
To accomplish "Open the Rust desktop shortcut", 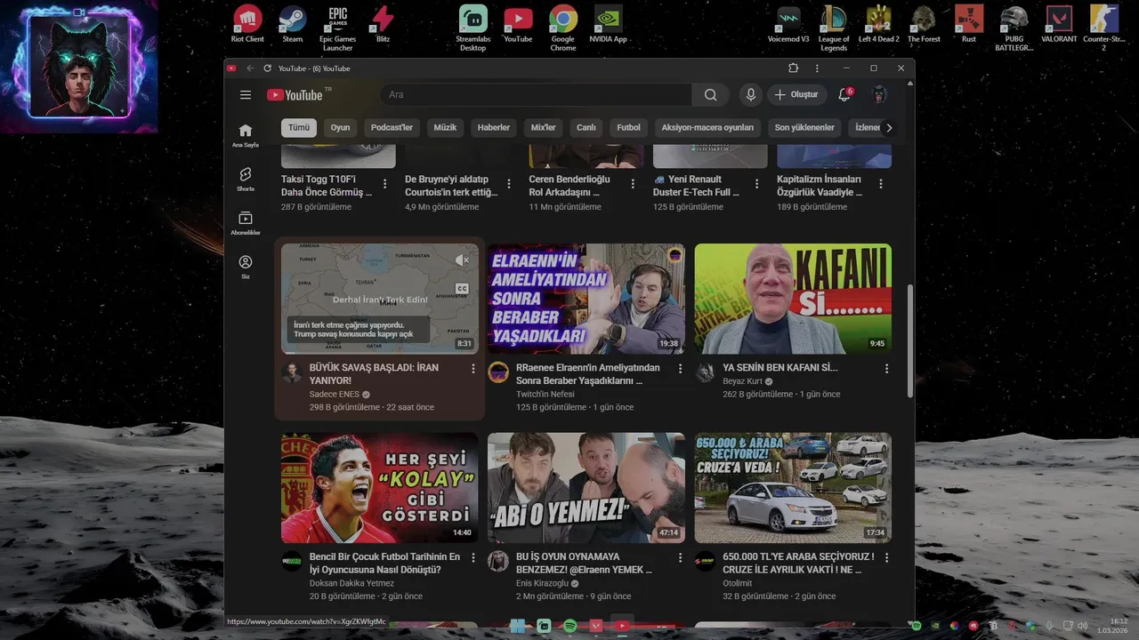I will point(968,24).
